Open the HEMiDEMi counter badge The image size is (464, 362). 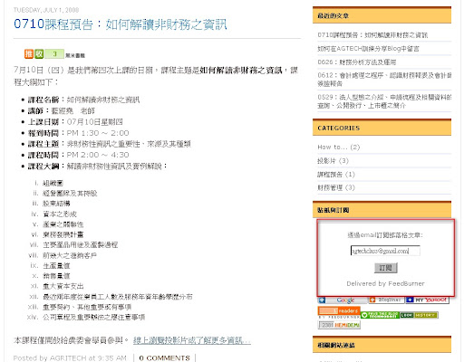click(x=339, y=325)
